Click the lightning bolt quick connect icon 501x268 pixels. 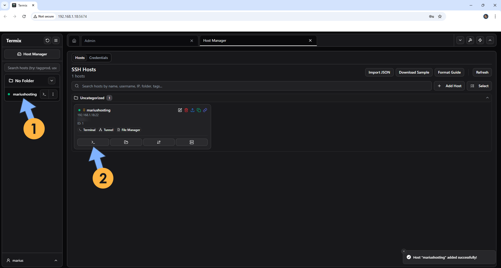click(480, 40)
